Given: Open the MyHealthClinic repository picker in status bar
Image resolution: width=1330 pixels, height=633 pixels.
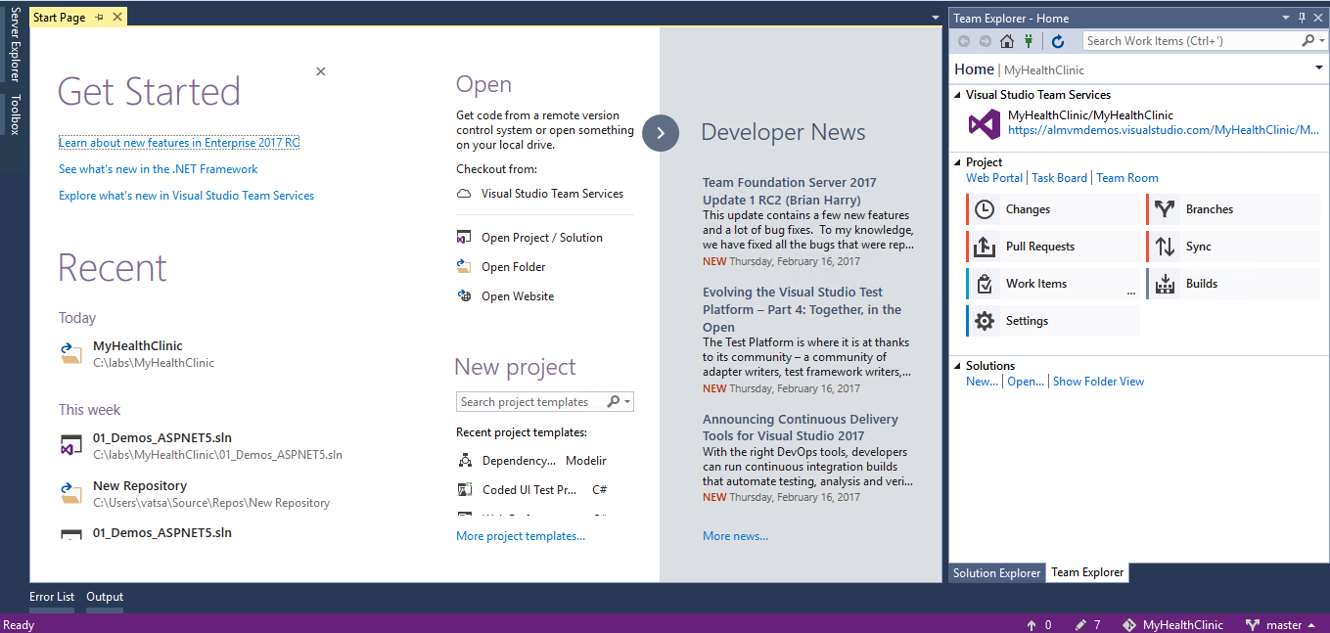Looking at the screenshot, I should [x=1172, y=625].
